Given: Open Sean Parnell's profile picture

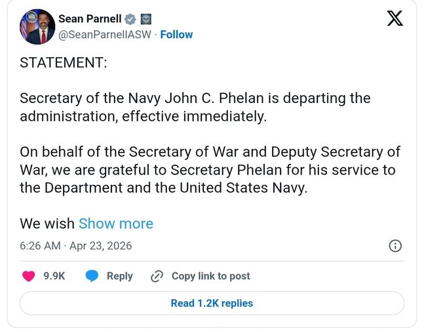Looking at the screenshot, I should [x=37, y=27].
